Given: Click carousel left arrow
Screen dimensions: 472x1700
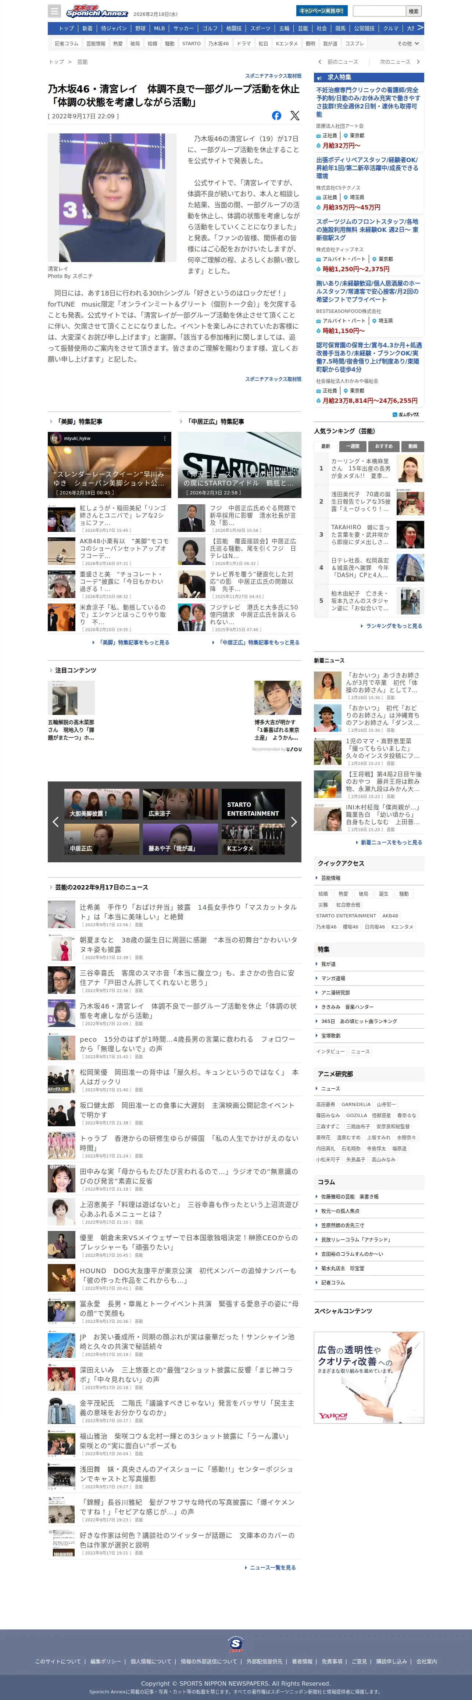Looking at the screenshot, I should point(56,822).
